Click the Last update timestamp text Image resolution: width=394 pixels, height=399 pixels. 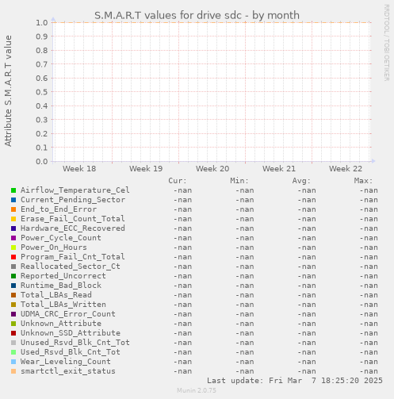point(295,381)
